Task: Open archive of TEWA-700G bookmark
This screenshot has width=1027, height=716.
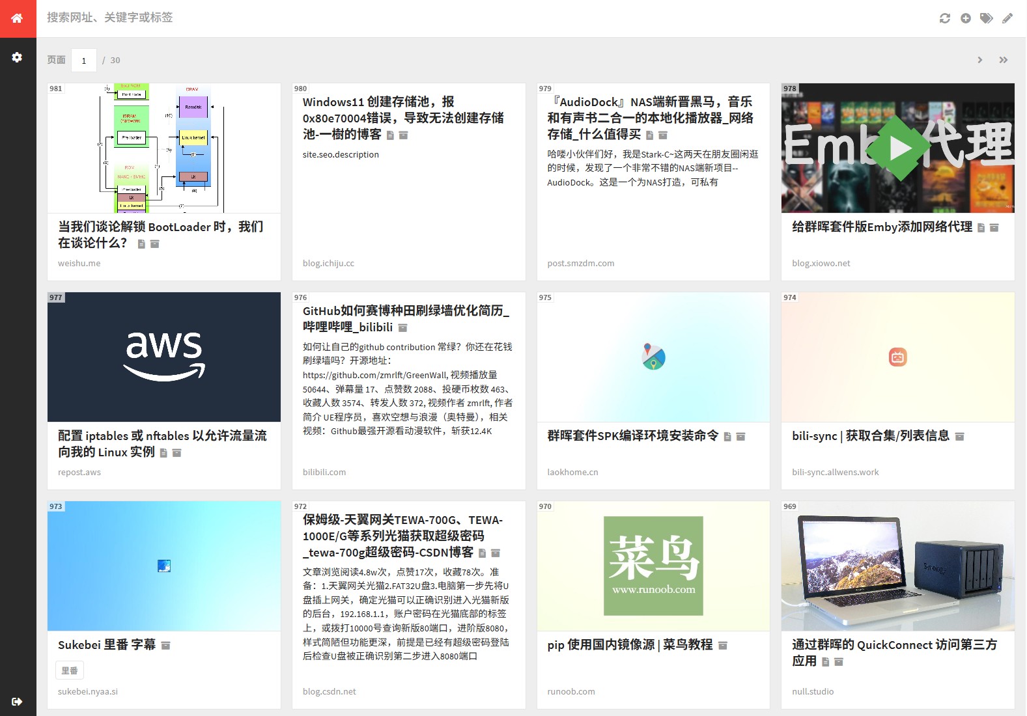Action: (x=496, y=553)
